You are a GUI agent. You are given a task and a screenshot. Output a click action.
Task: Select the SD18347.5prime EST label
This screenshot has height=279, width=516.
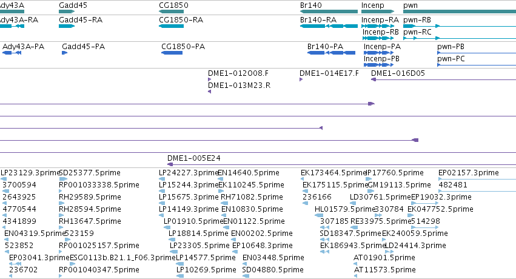(350, 234)
